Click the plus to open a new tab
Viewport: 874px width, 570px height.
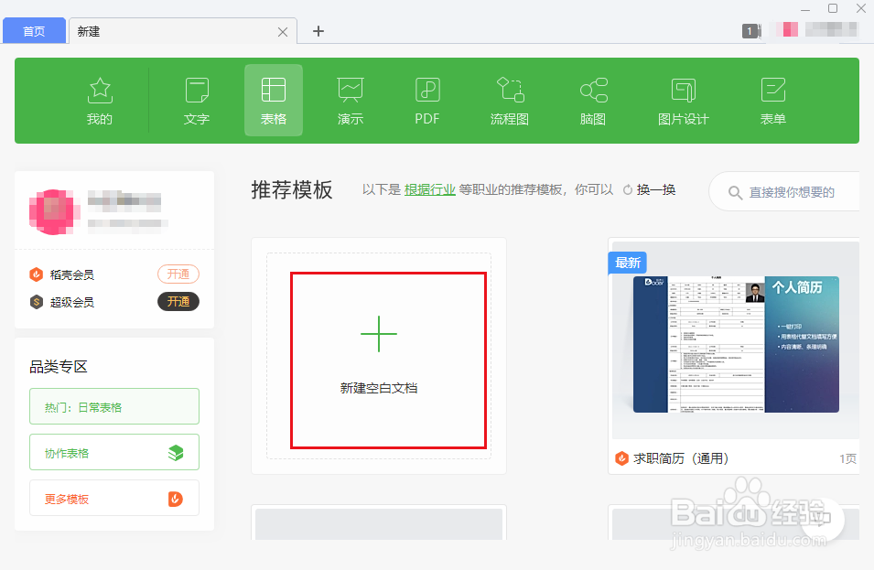coord(318,30)
